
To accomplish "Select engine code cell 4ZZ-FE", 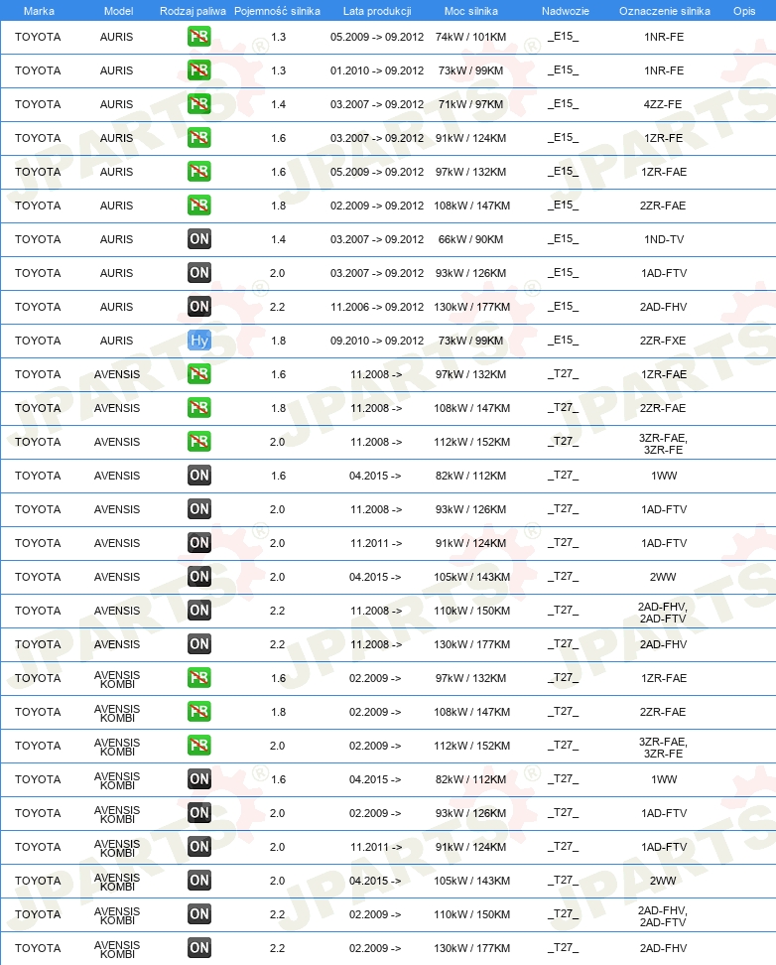I will [x=663, y=104].
